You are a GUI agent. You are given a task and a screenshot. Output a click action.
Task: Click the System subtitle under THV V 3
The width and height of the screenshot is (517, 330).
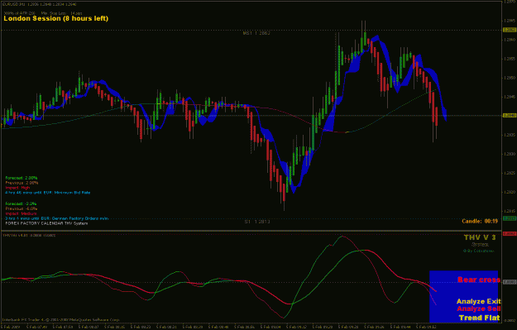480,245
